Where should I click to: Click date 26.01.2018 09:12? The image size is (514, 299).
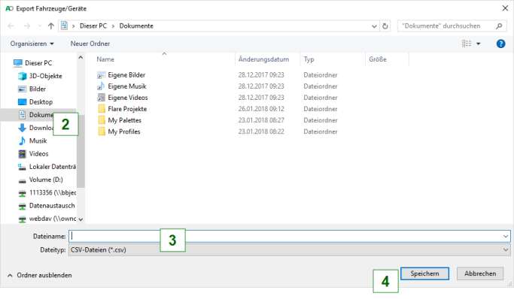(261, 109)
